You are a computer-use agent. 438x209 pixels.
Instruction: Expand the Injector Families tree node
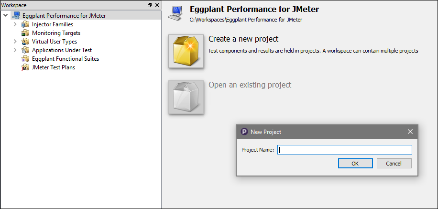pos(15,24)
